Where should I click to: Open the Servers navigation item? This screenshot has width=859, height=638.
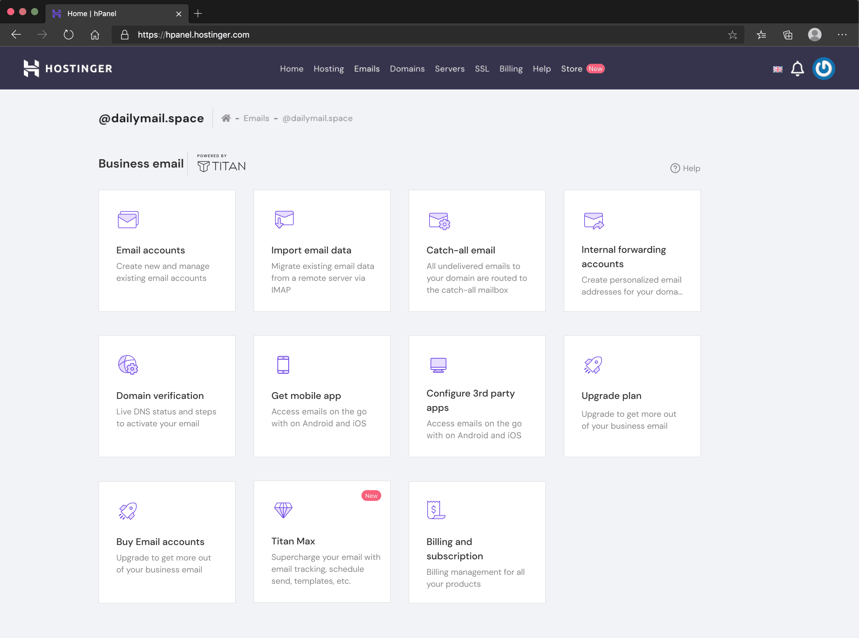coord(449,69)
